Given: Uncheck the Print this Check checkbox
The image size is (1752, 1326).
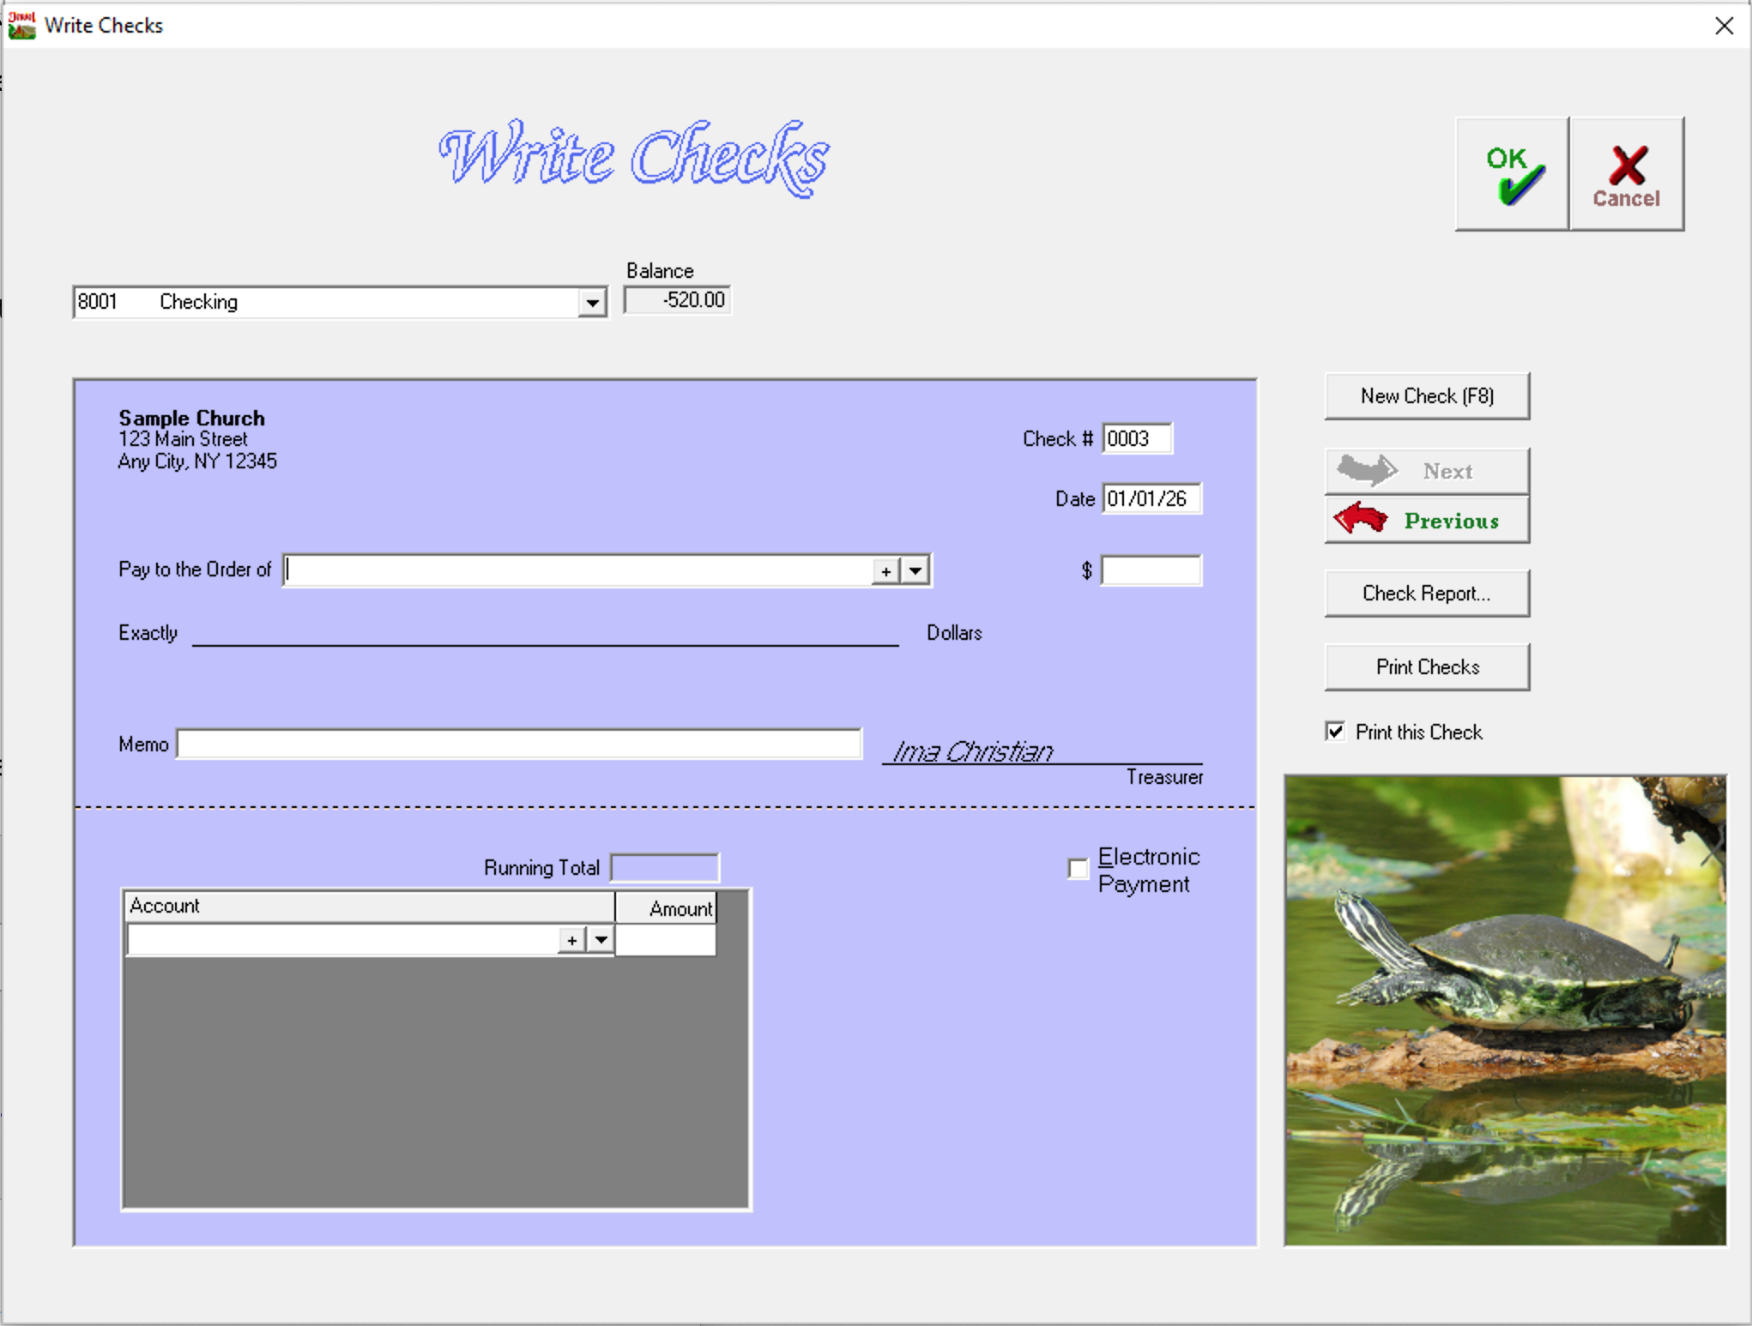Looking at the screenshot, I should click(1335, 732).
